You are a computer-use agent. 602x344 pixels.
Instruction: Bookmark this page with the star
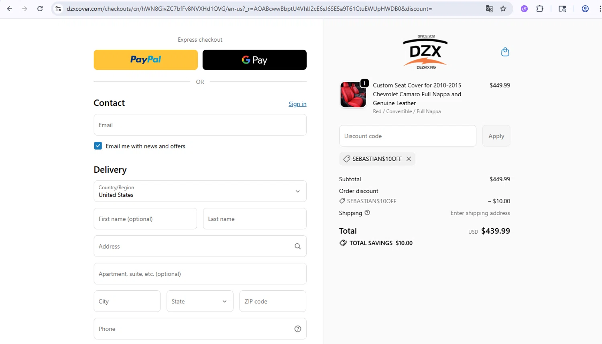coord(503,8)
